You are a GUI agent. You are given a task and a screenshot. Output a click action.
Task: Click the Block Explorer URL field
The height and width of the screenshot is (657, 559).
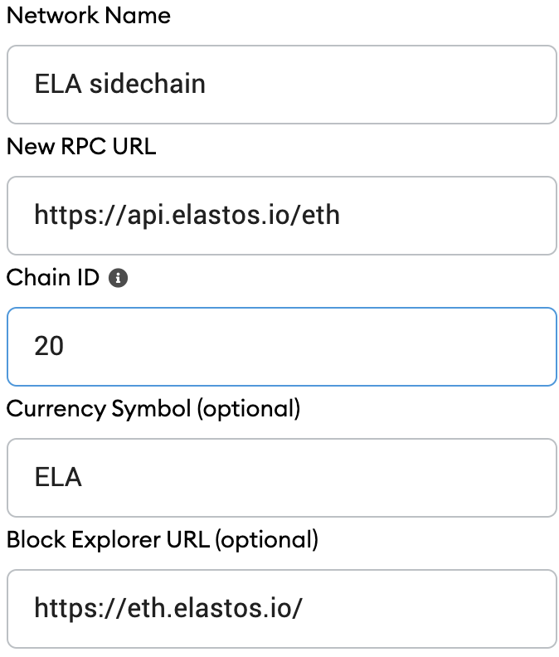point(281,609)
